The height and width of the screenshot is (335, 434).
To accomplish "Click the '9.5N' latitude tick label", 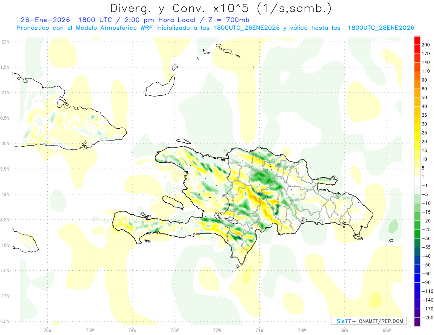I will click(x=5, y=169).
